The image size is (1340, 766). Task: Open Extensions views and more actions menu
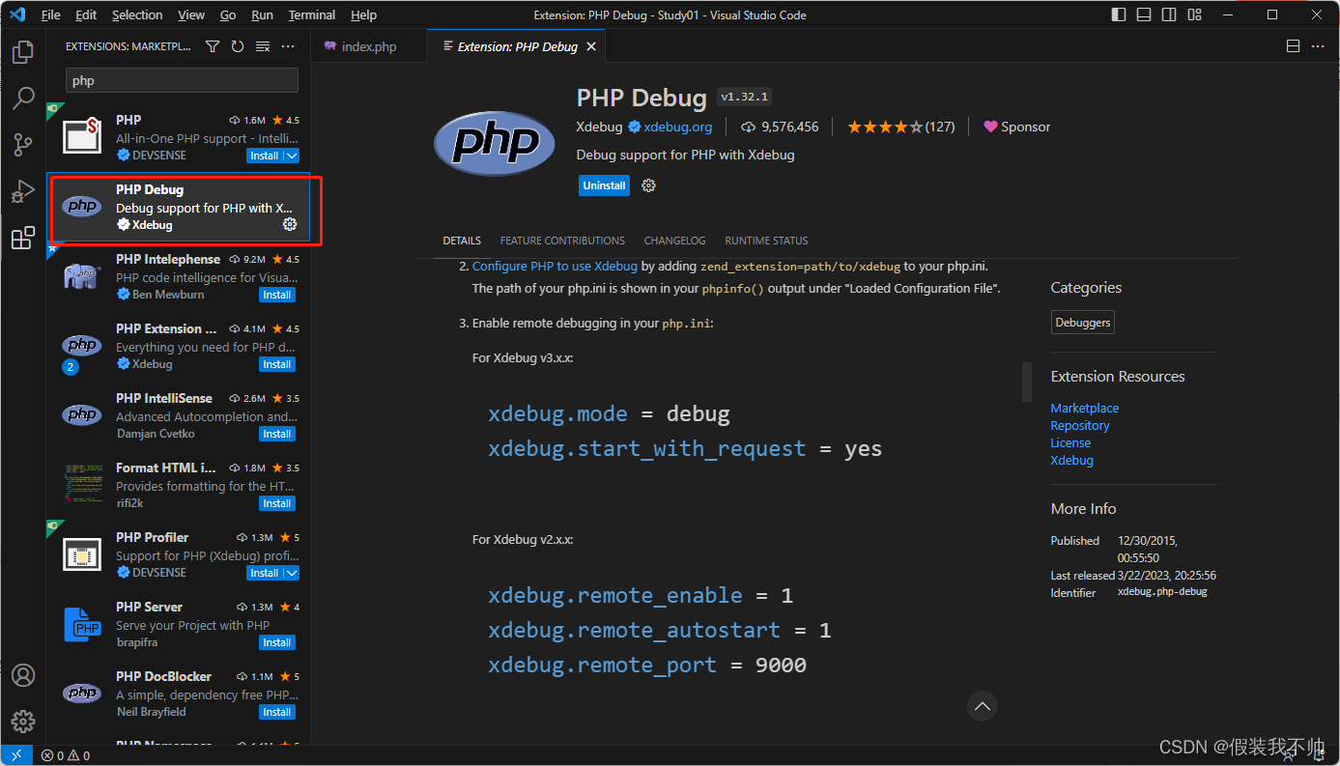click(288, 46)
